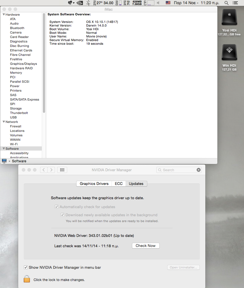Viewport: 244px width, 288px height.
Task: Select PCI in sidebar
Action: tap(13, 77)
